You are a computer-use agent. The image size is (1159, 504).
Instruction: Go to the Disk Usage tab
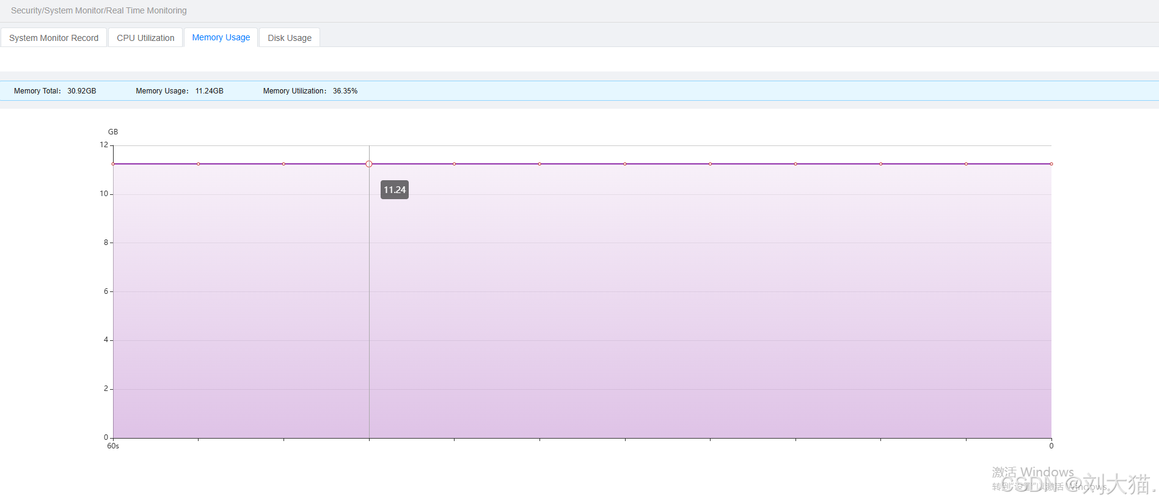(x=289, y=38)
